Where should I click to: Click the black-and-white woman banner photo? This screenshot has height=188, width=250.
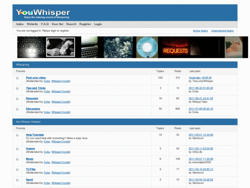point(61,47)
